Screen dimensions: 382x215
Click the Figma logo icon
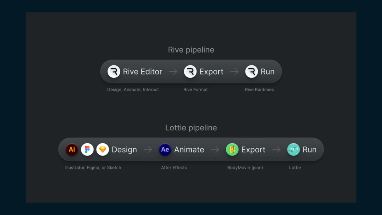(x=87, y=149)
